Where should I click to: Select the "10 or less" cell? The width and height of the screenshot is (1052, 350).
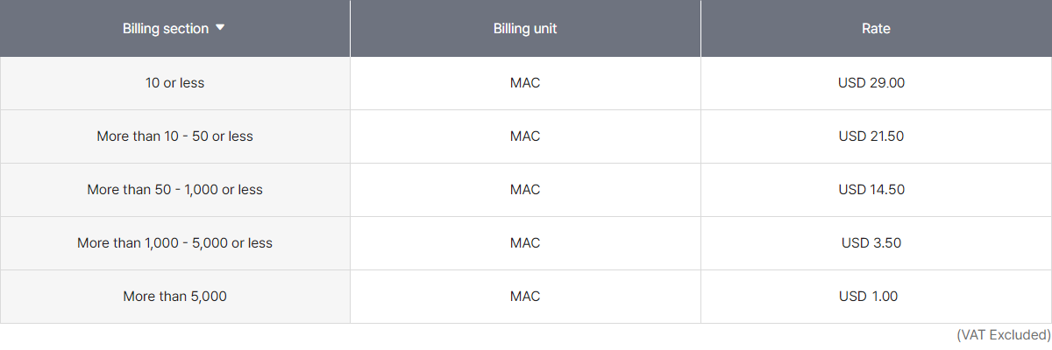click(x=174, y=83)
